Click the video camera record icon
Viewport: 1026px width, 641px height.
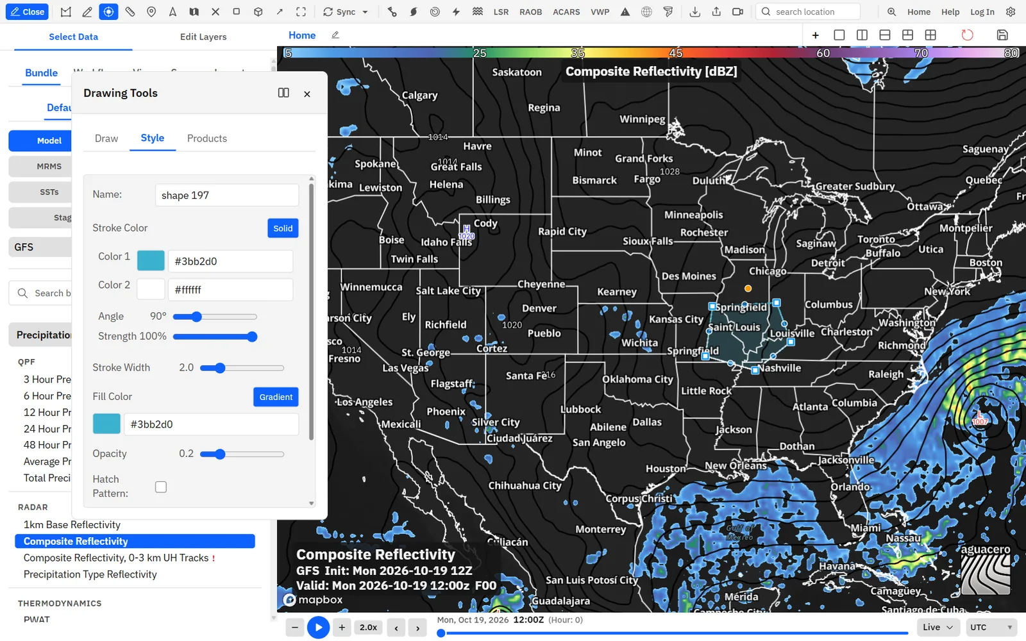[738, 12]
